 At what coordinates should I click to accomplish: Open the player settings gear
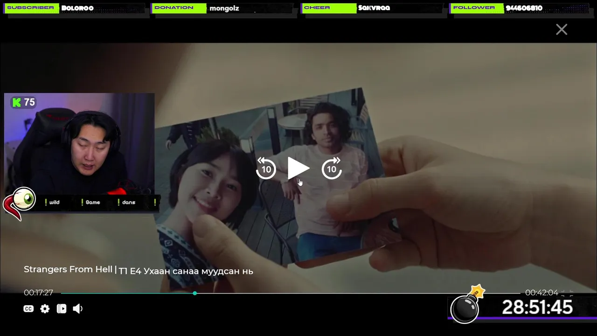click(x=45, y=308)
